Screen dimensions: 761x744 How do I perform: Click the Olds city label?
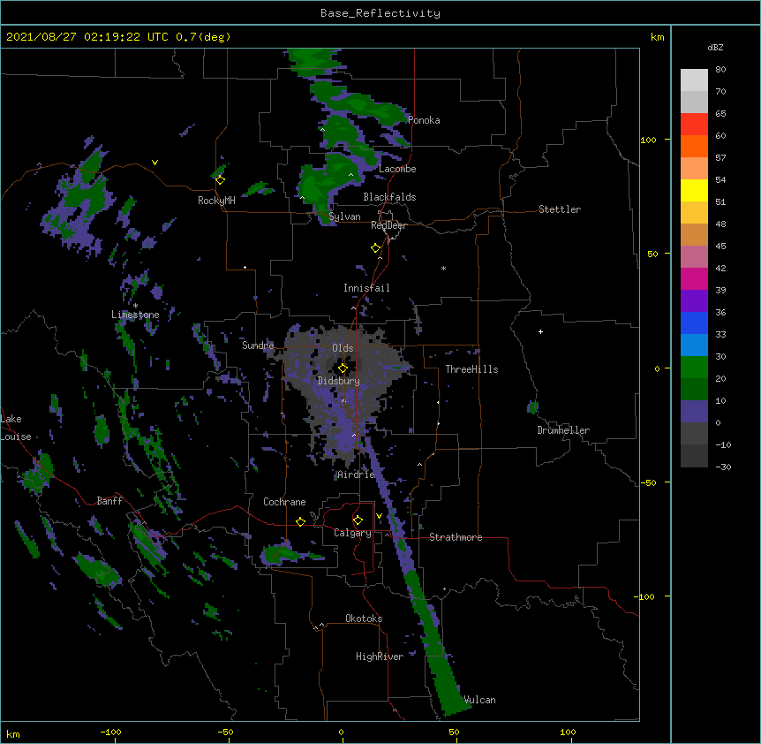pos(343,348)
